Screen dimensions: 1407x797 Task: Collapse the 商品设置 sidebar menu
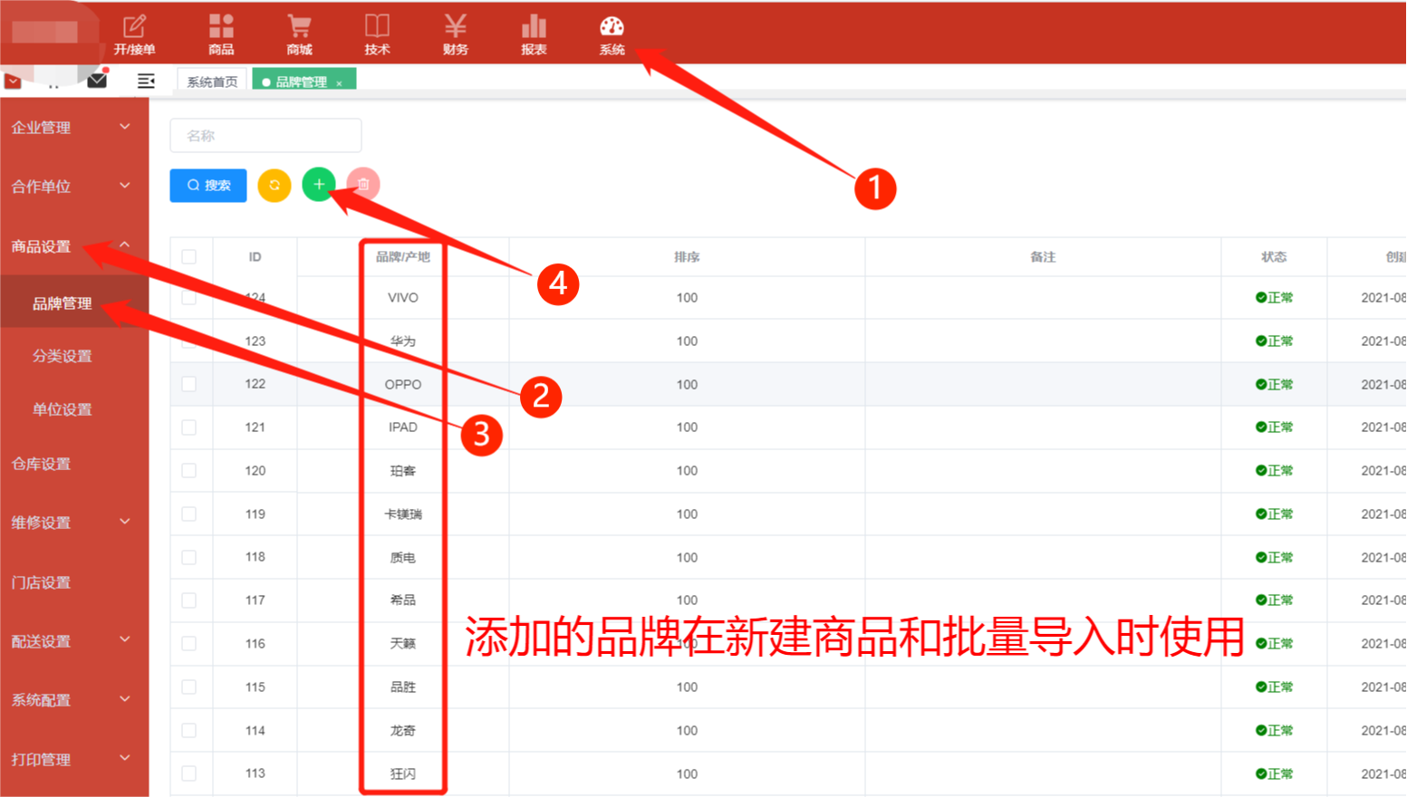[x=74, y=246]
